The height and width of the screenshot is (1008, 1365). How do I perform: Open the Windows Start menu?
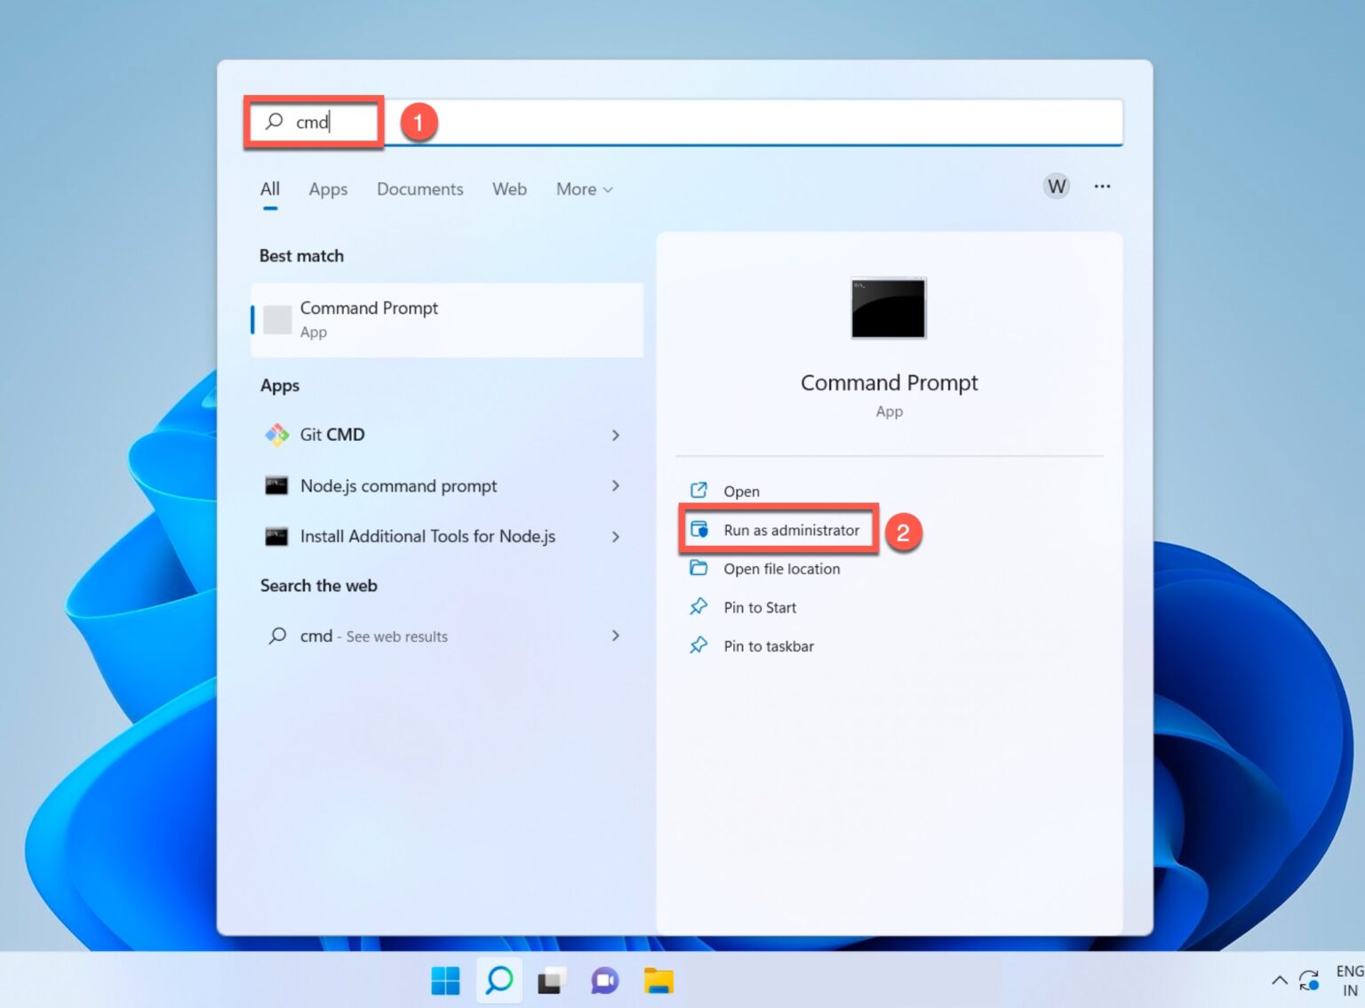pyautogui.click(x=444, y=980)
